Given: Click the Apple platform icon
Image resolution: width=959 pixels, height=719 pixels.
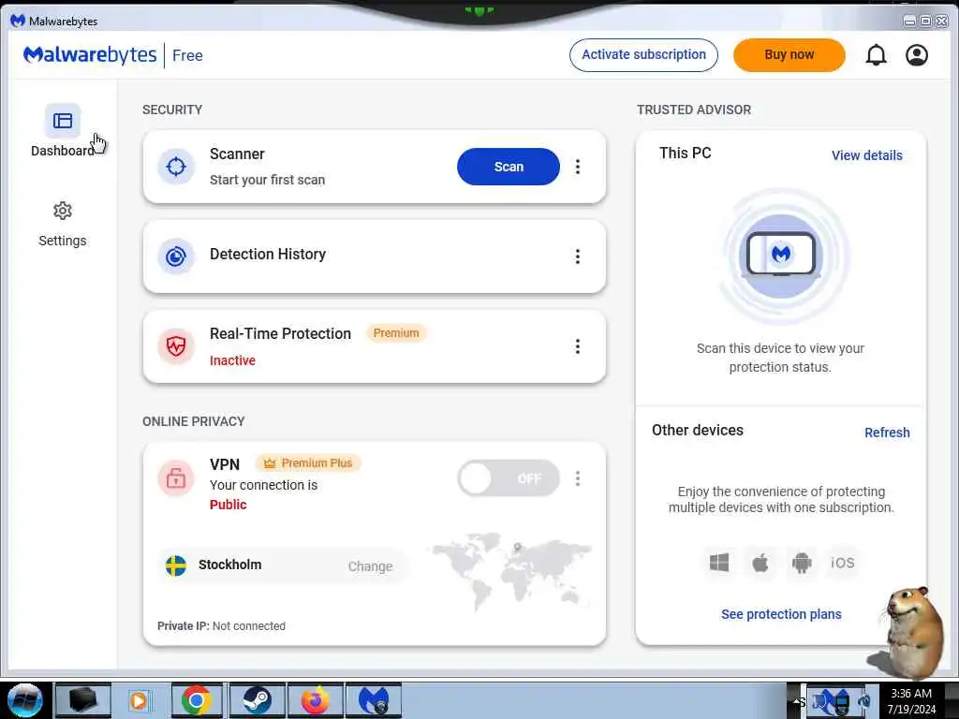Looking at the screenshot, I should point(760,563).
